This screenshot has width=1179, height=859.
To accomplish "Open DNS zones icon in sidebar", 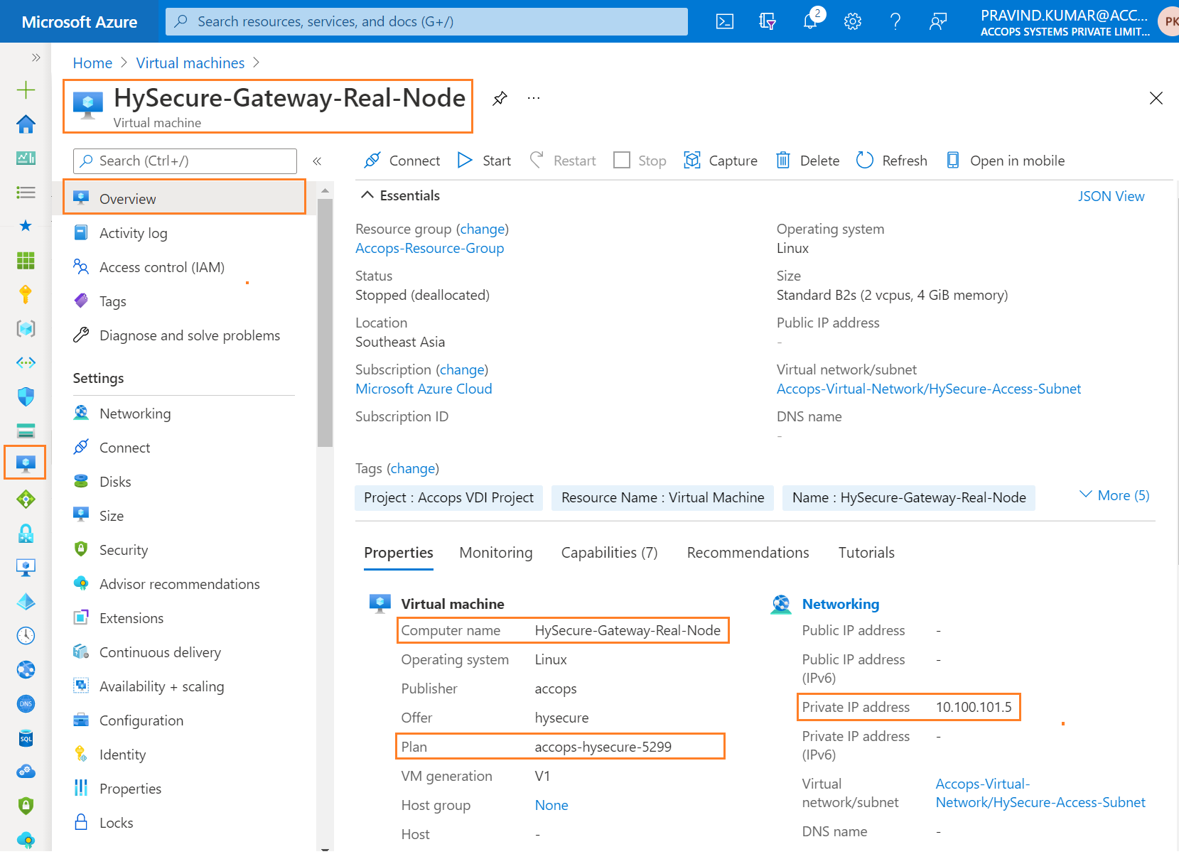I will (x=26, y=703).
